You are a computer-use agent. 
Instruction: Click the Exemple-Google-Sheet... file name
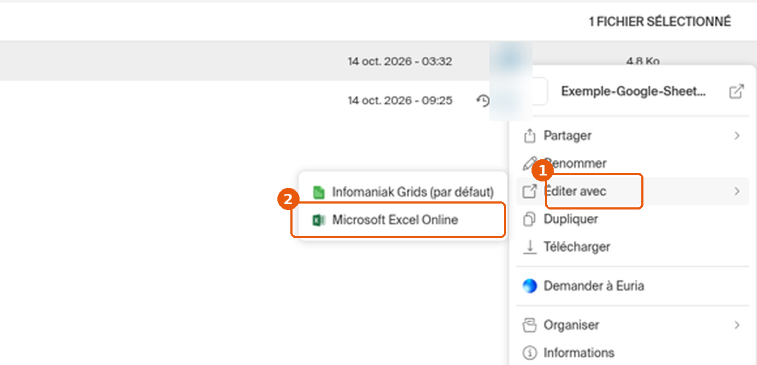[x=633, y=91]
